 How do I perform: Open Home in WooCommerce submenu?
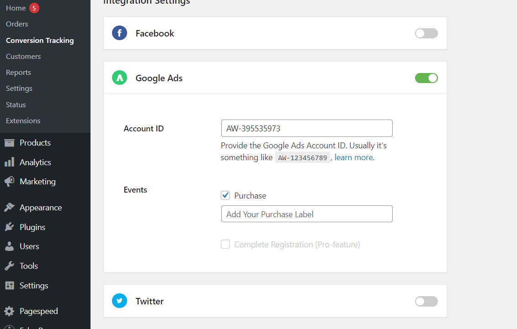[x=16, y=8]
